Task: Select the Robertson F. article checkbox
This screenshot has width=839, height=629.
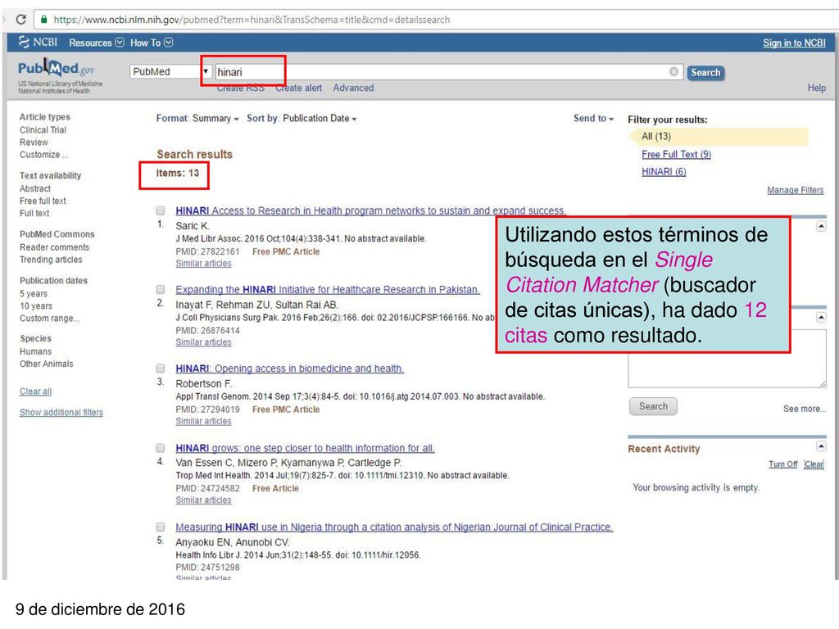Action: [161, 369]
